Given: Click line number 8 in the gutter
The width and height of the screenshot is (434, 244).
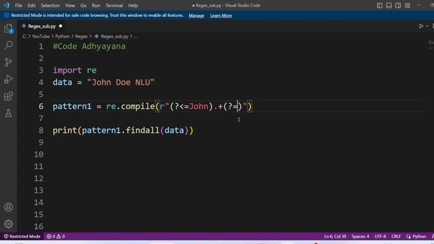Looking at the screenshot, I should [41, 130].
